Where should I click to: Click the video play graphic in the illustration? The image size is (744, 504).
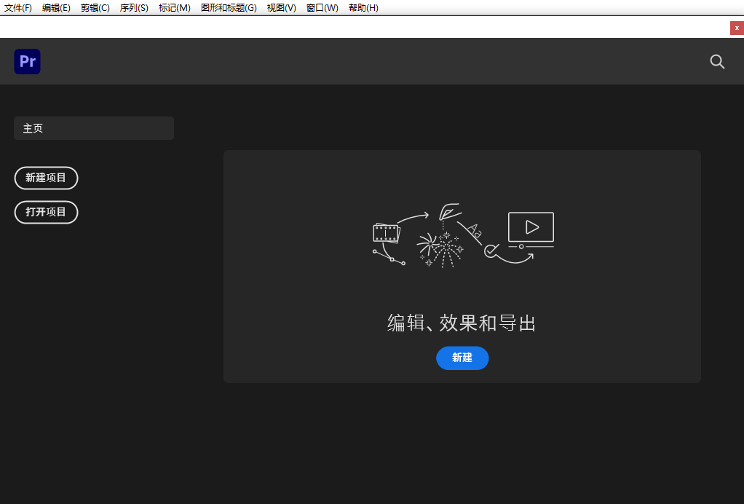coord(531,227)
